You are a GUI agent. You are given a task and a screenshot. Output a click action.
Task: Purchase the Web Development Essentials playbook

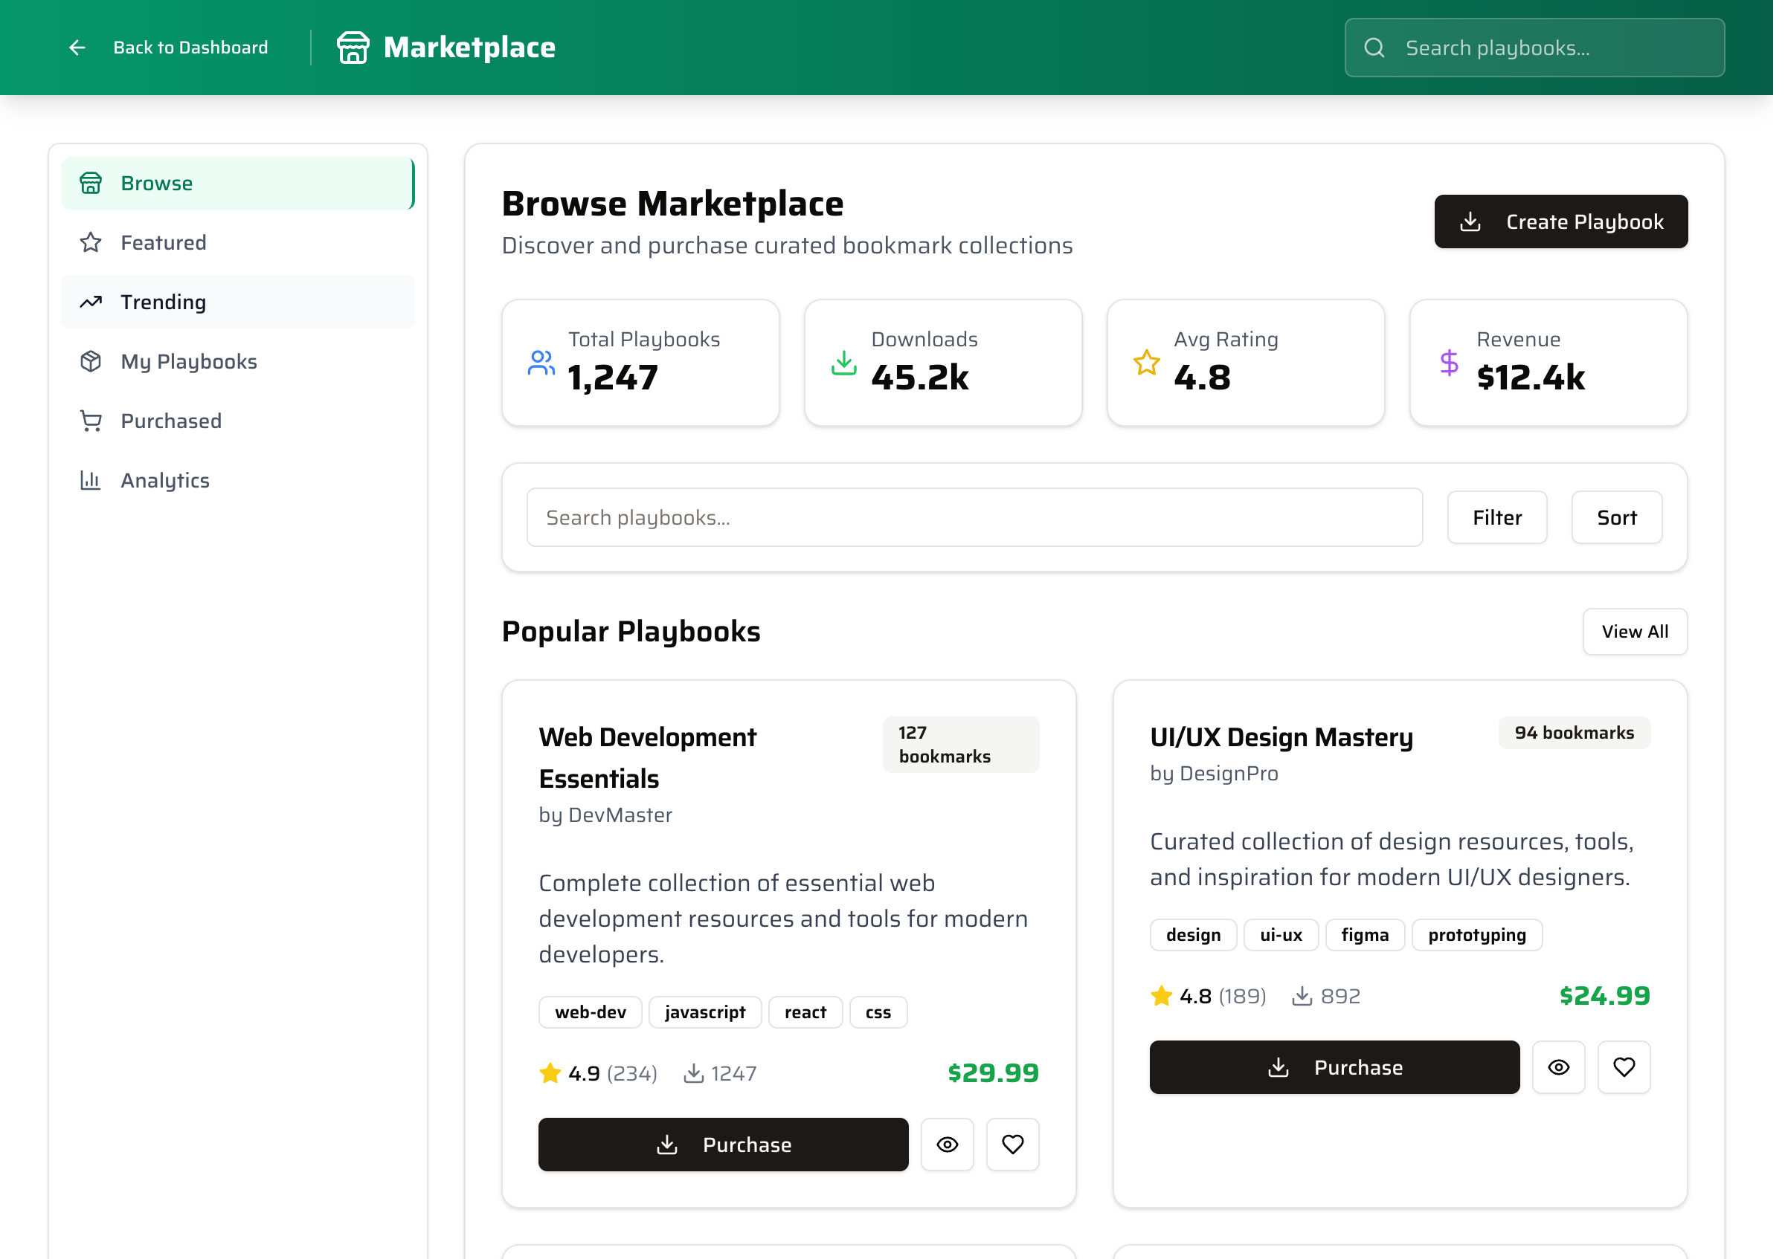coord(723,1144)
